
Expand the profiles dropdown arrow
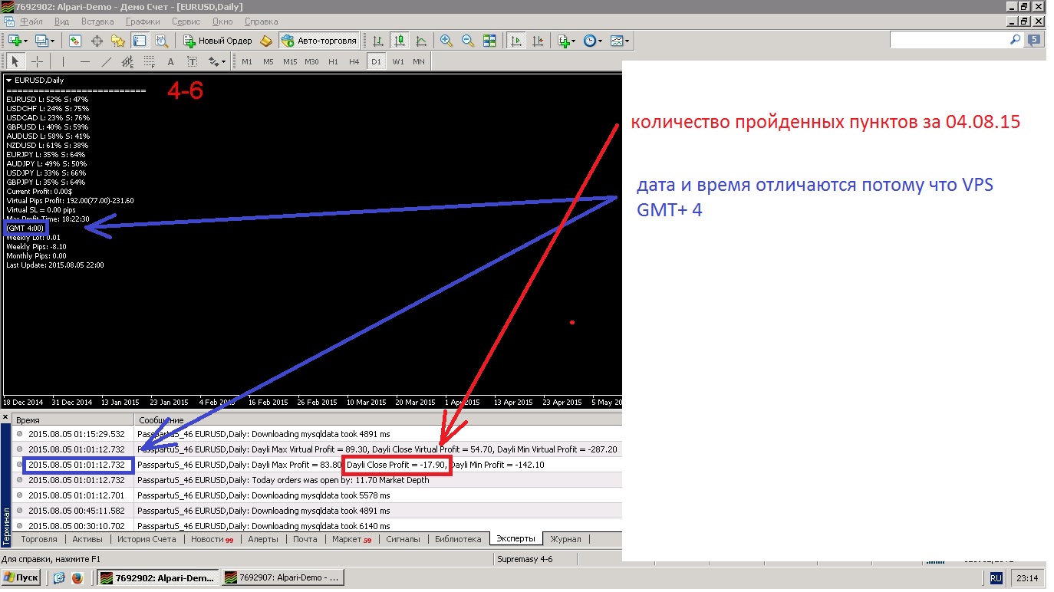click(x=52, y=41)
